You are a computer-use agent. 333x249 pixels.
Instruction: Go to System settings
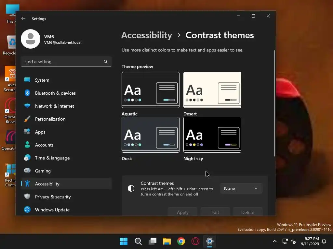(x=66, y=80)
